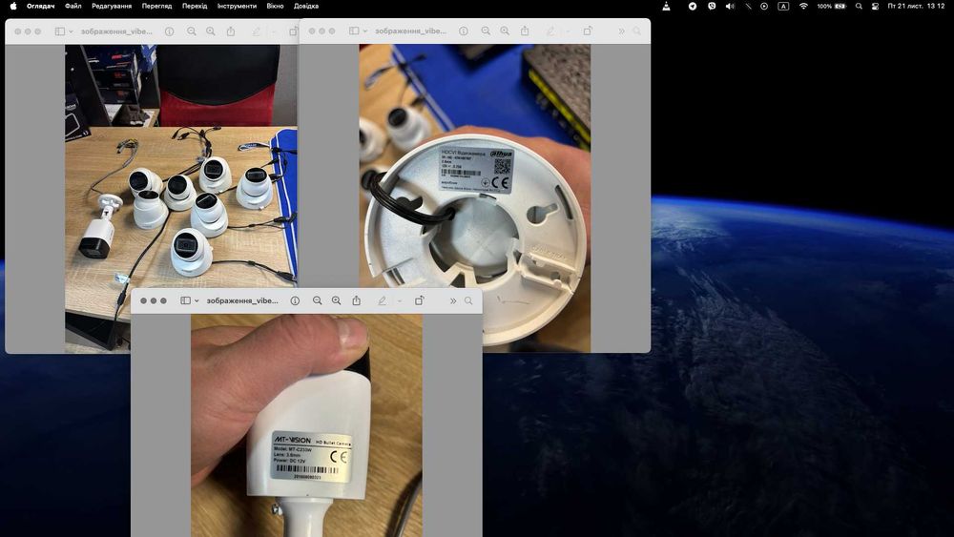Image resolution: width=954 pixels, height=537 pixels.
Task: Open the Перегляд menu
Action: click(157, 6)
